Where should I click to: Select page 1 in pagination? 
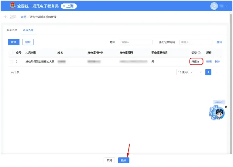point(208,72)
